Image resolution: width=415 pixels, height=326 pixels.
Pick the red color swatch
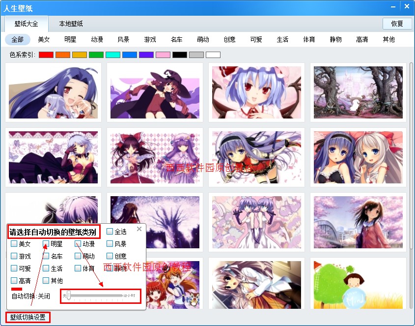[x=46, y=55]
